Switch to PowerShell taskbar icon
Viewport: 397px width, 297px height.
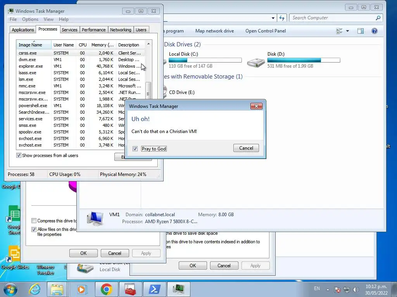[154, 289]
